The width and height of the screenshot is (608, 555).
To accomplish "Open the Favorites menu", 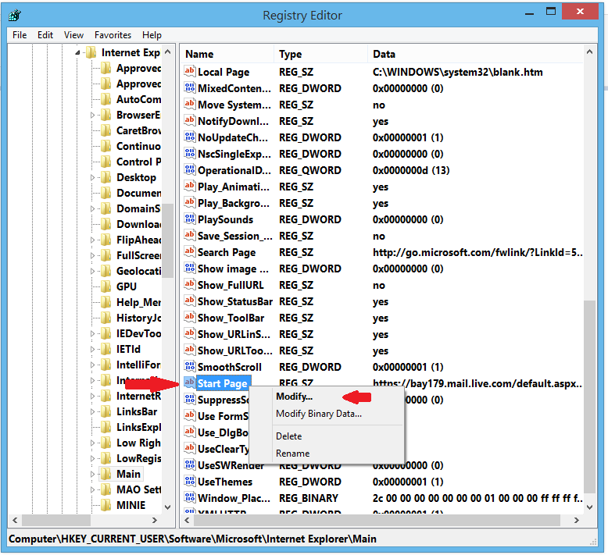I will tap(113, 35).
